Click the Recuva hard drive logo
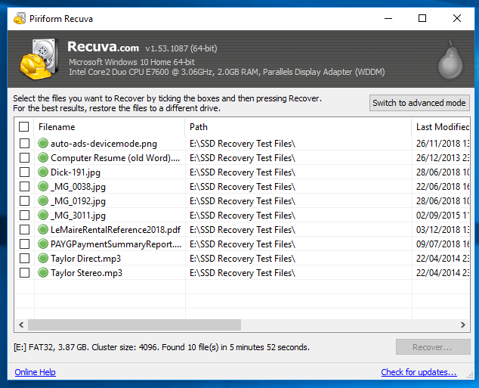Screen dimensions: 479x388 pyautogui.click(x=39, y=59)
